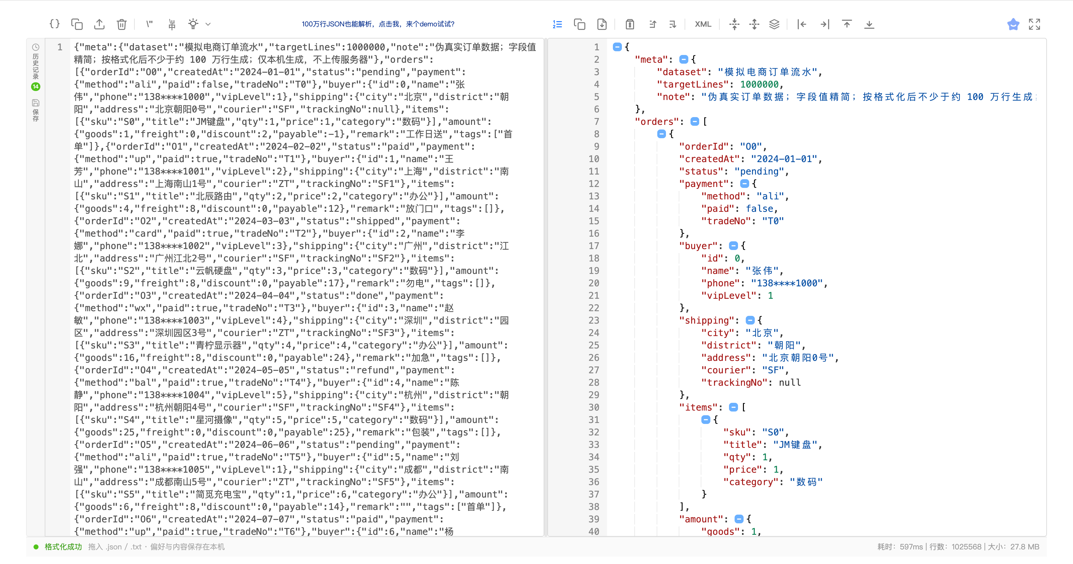Collapse the item object on line 31
This screenshot has height=564, width=1073.
point(706,420)
